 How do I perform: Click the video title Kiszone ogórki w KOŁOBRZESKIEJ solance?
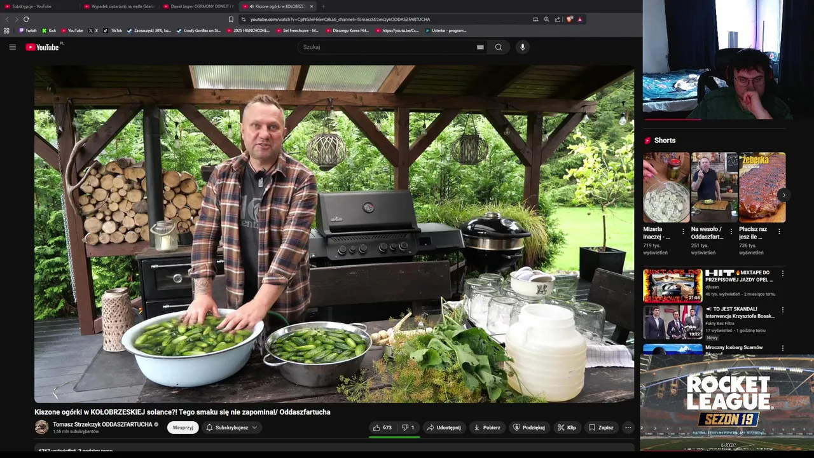point(183,412)
